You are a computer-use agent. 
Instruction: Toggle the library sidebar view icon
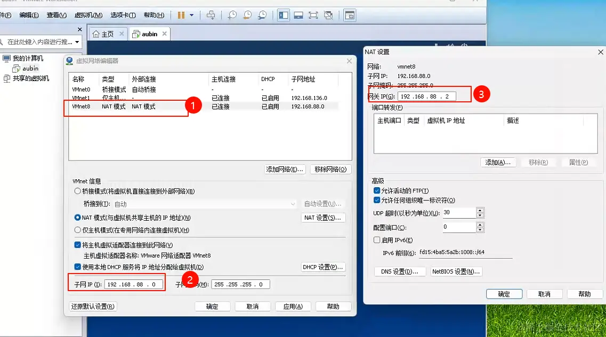click(284, 15)
